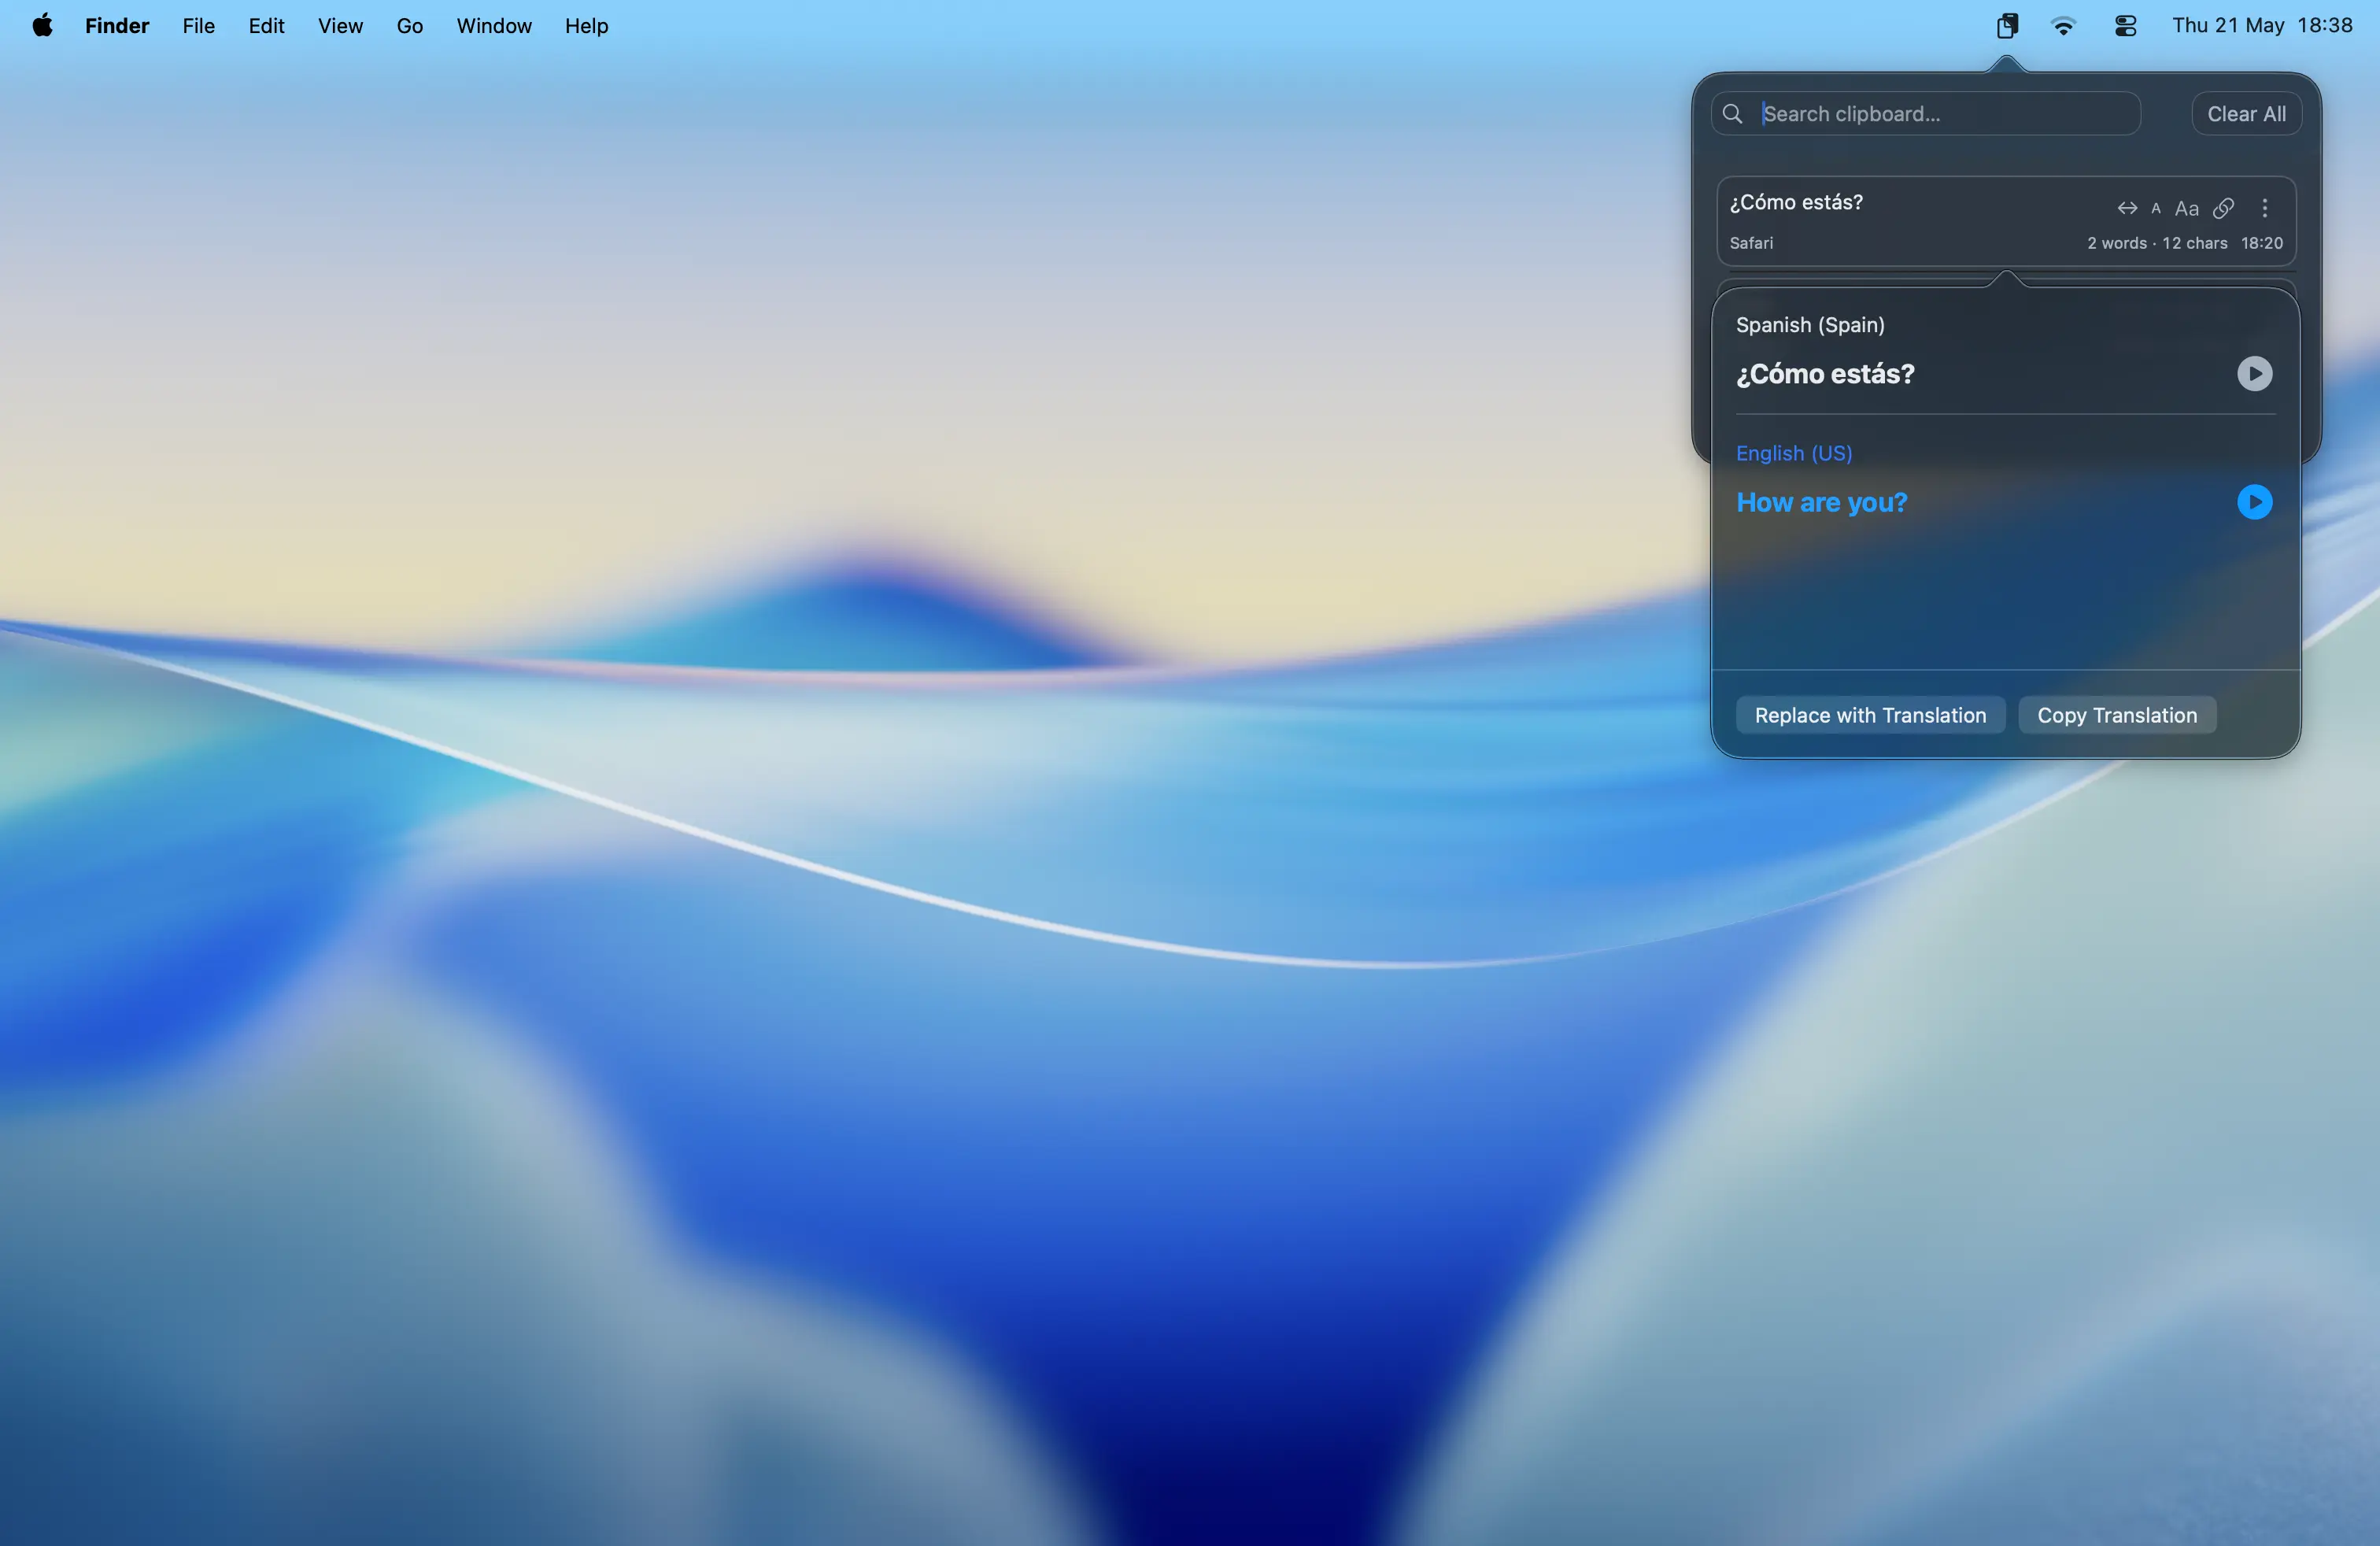Screen dimensions: 2380x1546
Task: Open the Wi-Fi status menu
Action: pos(2062,26)
